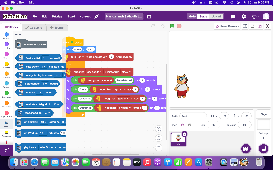Delete the Tobi sprite with trash icon

(x=184, y=134)
